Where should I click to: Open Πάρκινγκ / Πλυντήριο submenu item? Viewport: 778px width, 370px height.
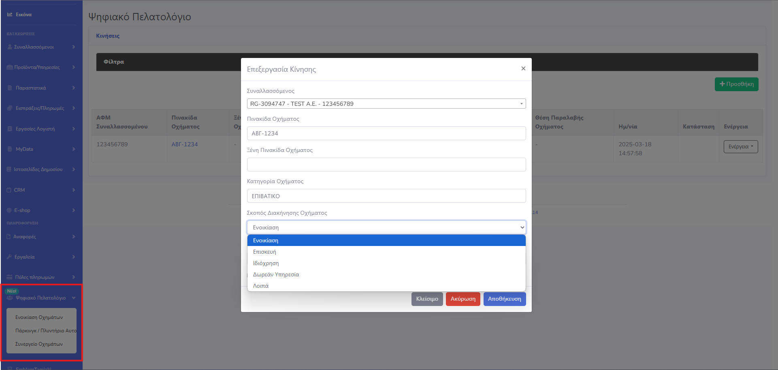point(45,331)
